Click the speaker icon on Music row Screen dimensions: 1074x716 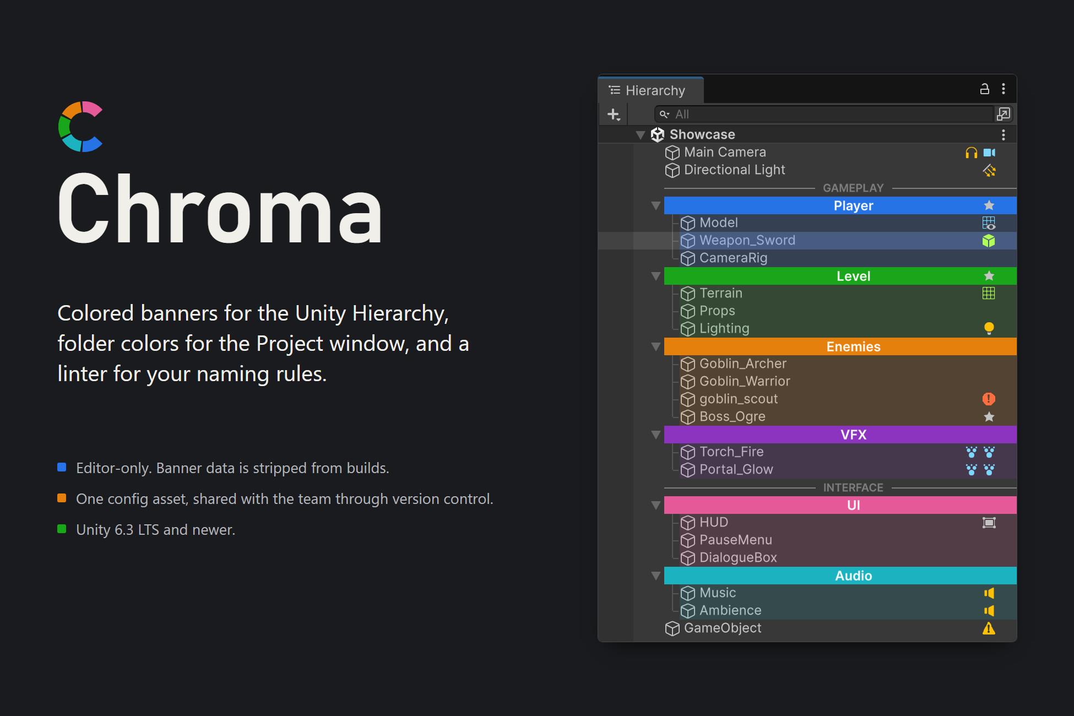pyautogui.click(x=989, y=593)
